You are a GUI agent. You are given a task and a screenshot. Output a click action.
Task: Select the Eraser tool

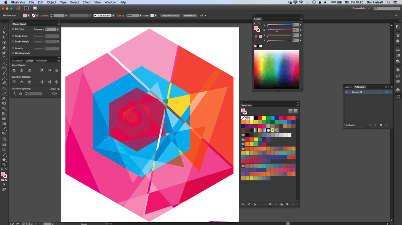tap(4, 83)
